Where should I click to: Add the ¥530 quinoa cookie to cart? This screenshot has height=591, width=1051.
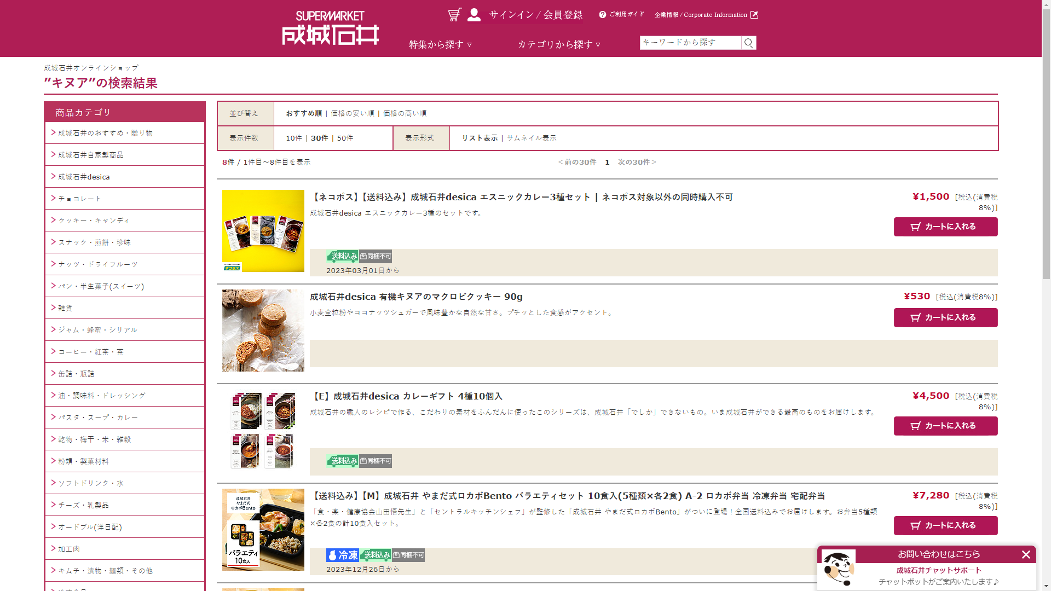[x=945, y=317]
